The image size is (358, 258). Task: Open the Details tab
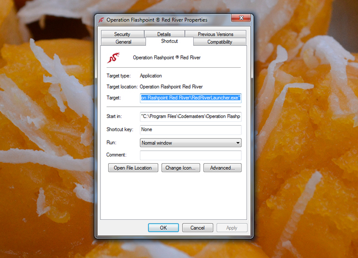pos(164,34)
